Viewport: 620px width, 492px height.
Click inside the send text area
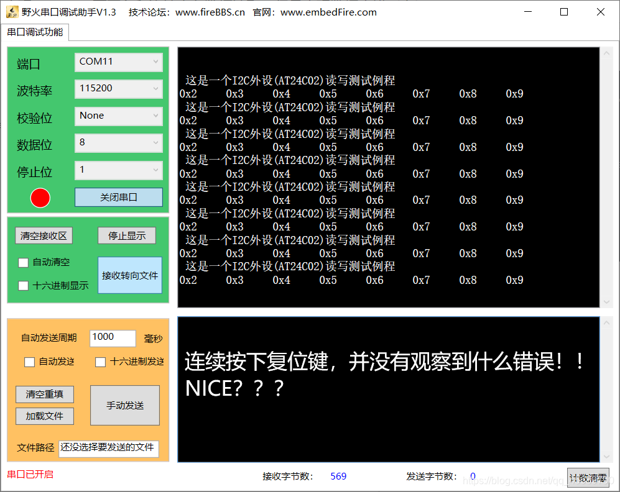[x=389, y=389]
